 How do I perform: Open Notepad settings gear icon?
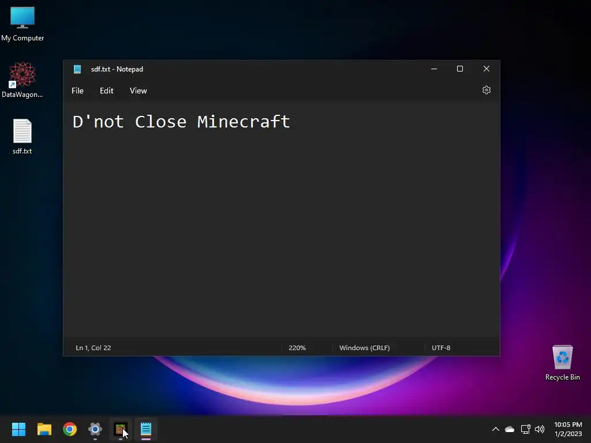point(486,91)
